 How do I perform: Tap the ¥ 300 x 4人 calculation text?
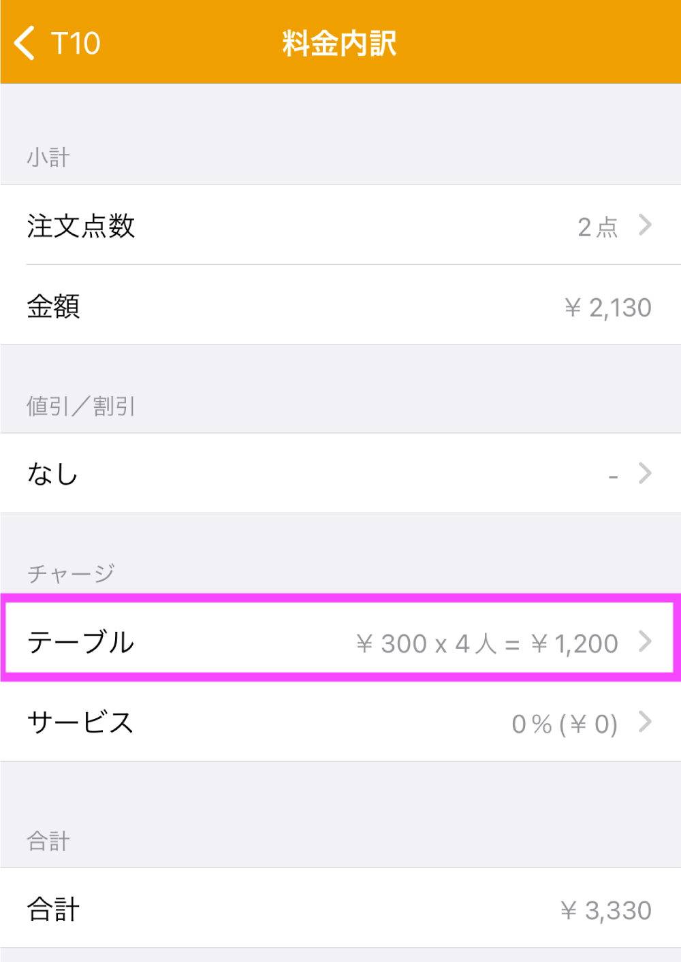click(427, 643)
